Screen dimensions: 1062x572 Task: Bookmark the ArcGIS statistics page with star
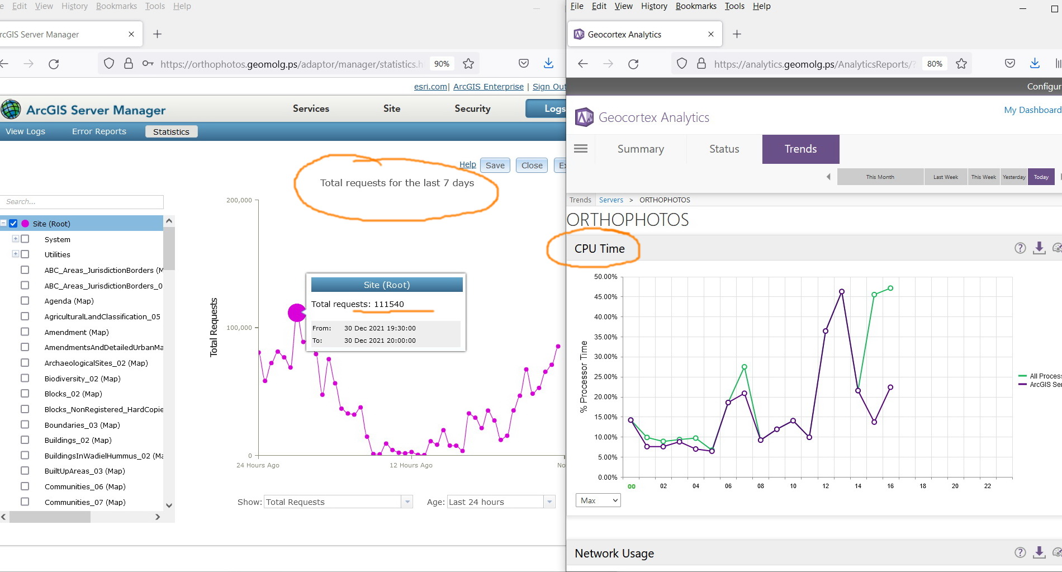pos(468,64)
